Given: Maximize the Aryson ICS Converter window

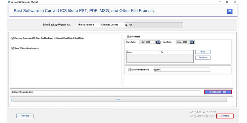Looking at the screenshot, I should pos(227,2).
